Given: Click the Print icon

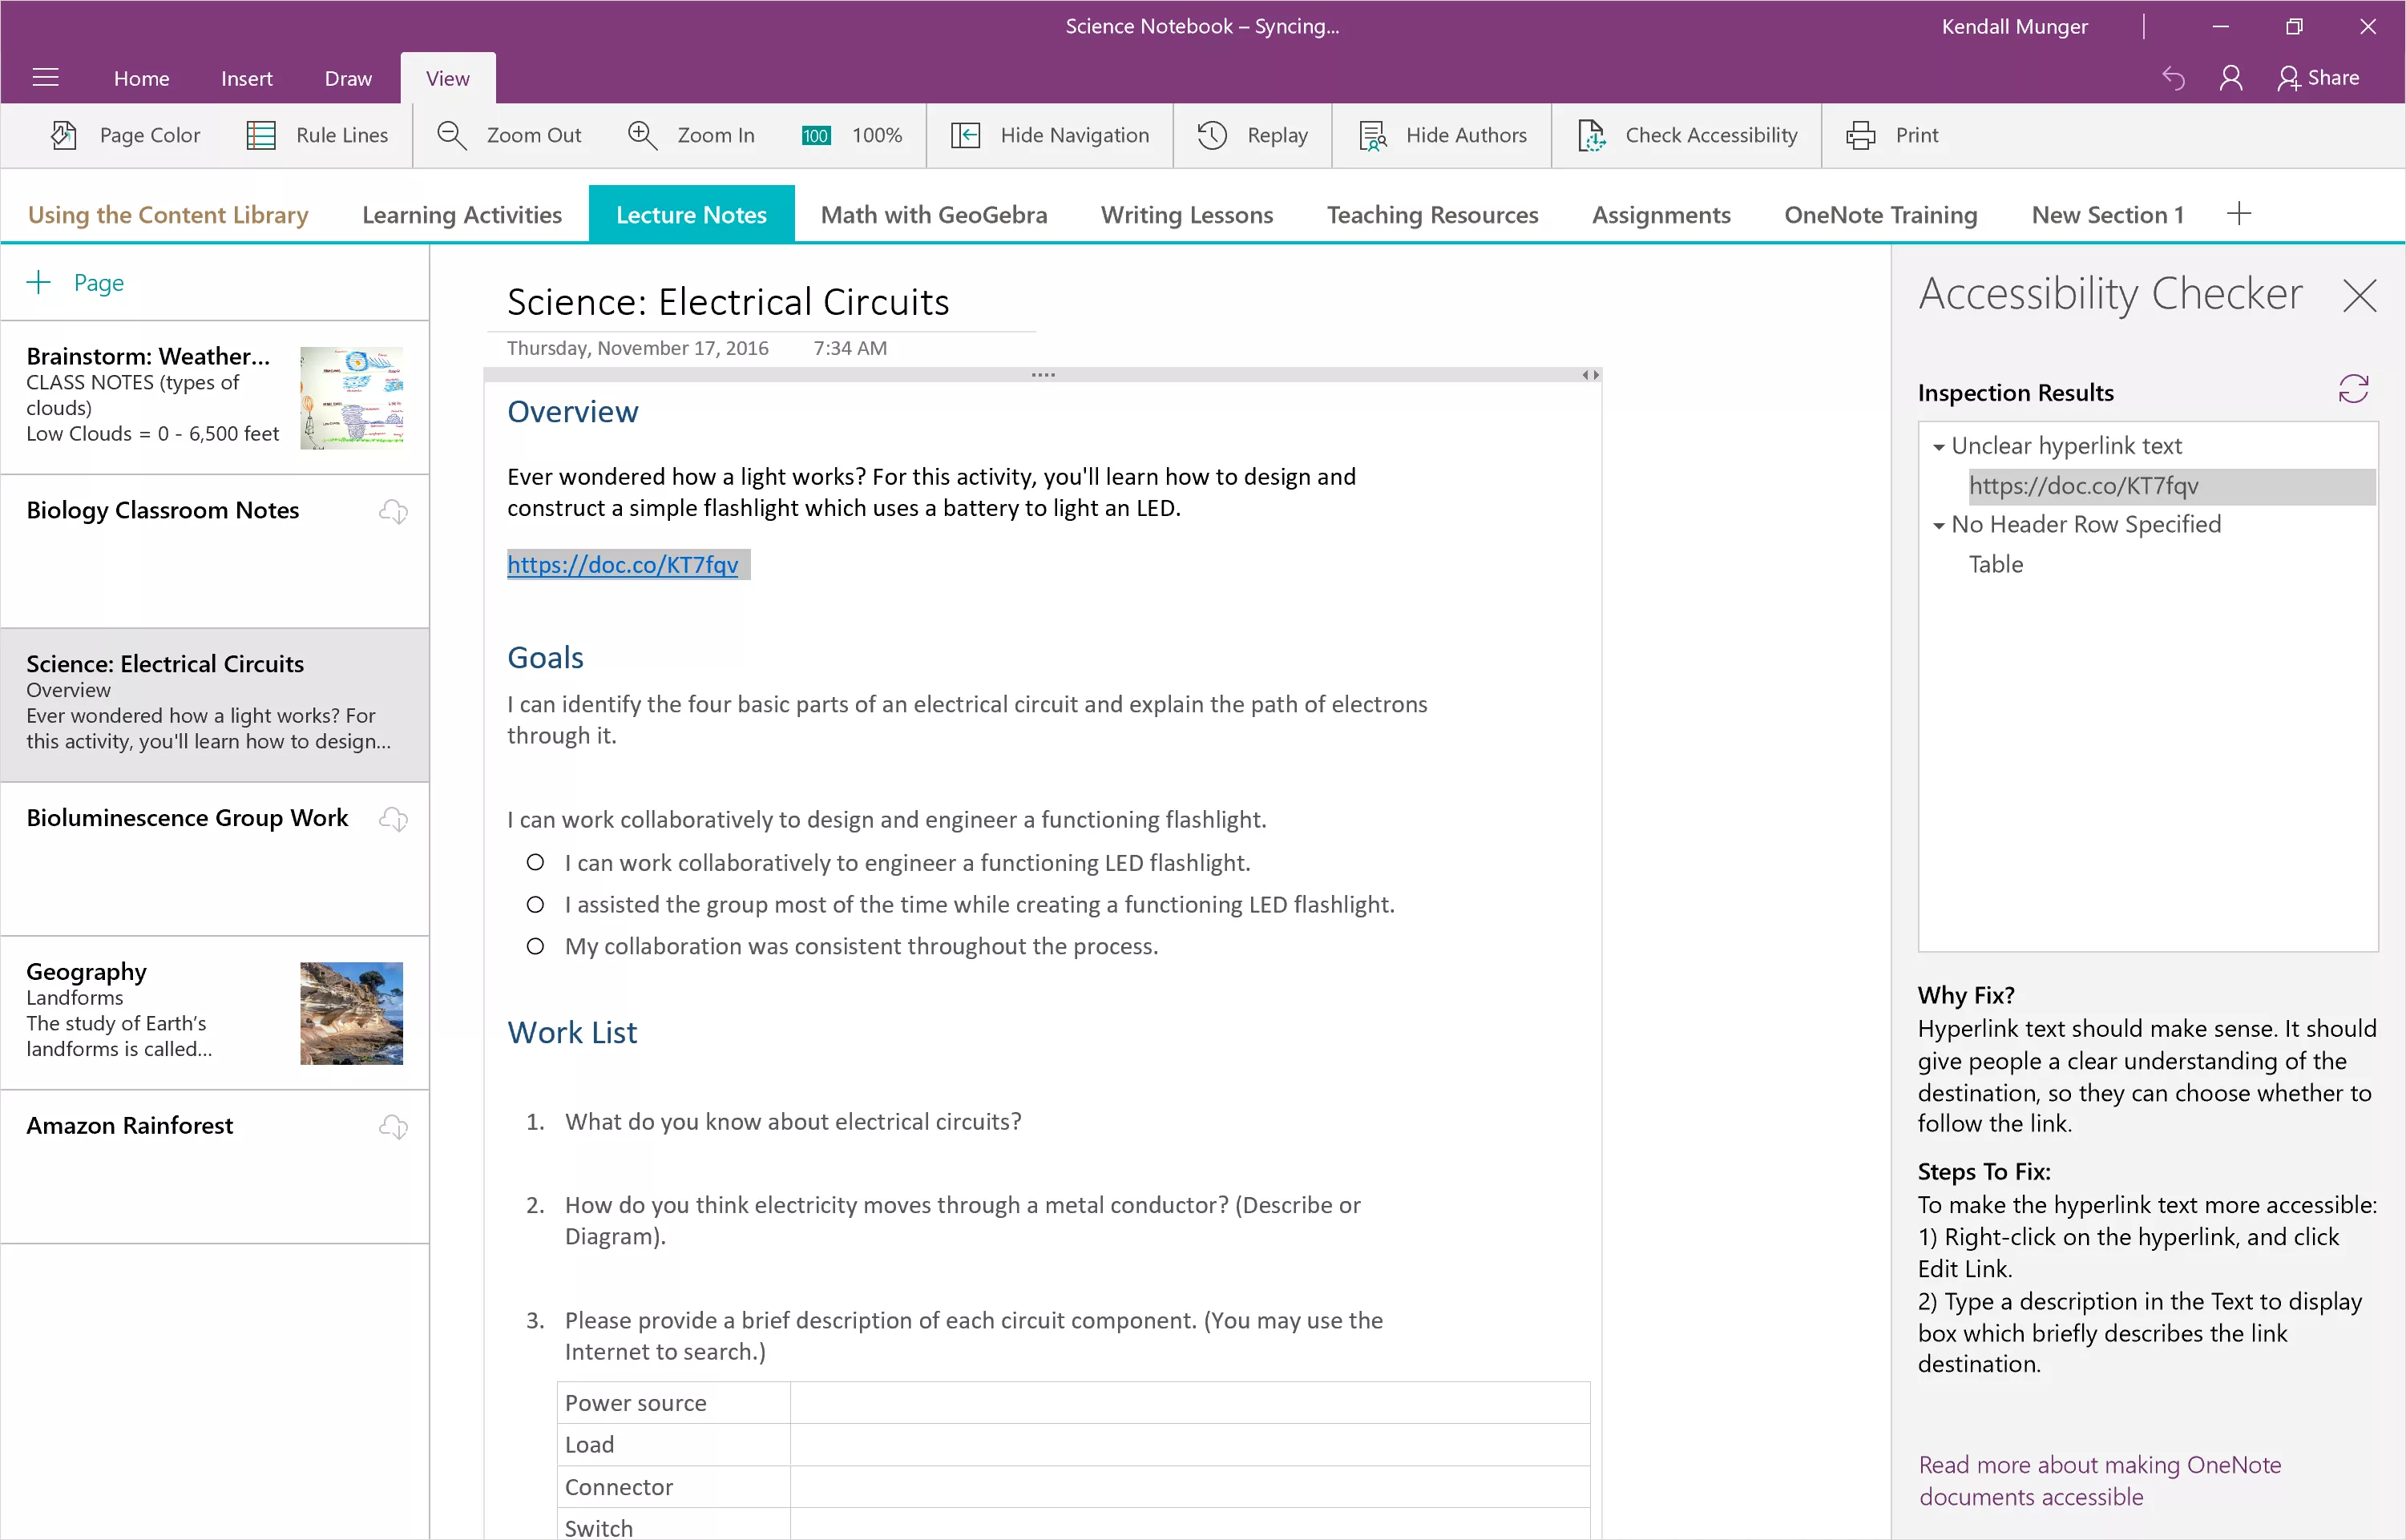Looking at the screenshot, I should point(1861,135).
